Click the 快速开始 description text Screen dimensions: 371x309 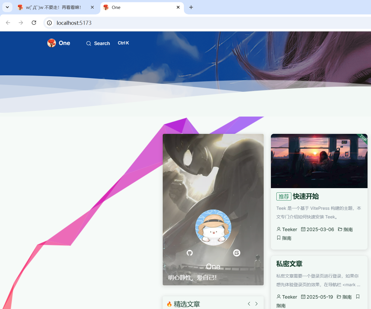tap(319, 212)
